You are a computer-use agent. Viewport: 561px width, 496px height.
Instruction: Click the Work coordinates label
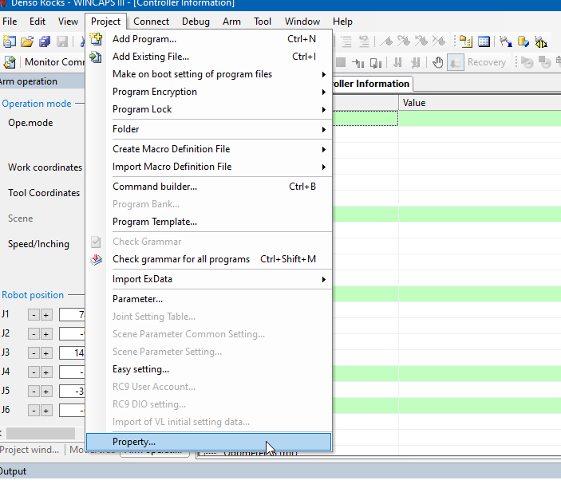coord(45,167)
